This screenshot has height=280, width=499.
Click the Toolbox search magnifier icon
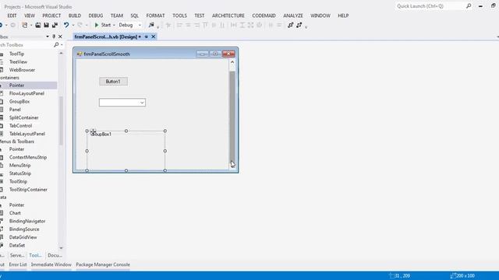click(x=56, y=45)
